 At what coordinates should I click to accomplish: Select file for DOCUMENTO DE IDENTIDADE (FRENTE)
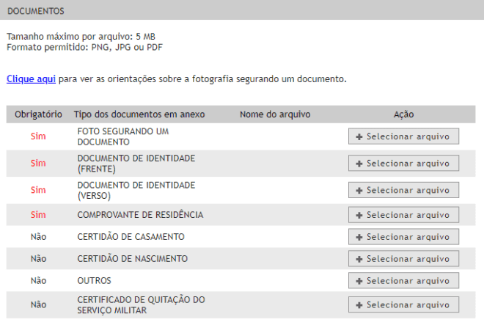[x=403, y=163]
